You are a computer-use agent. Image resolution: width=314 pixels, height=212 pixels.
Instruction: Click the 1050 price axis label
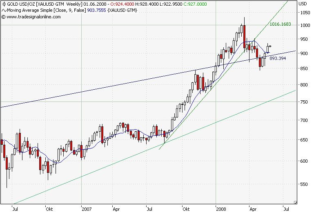[x=305, y=13]
